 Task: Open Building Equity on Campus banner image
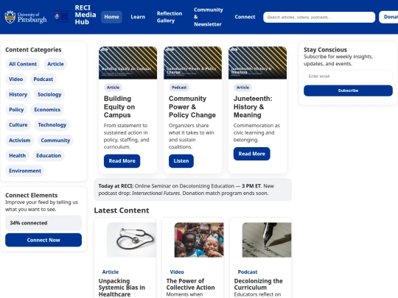point(128,63)
